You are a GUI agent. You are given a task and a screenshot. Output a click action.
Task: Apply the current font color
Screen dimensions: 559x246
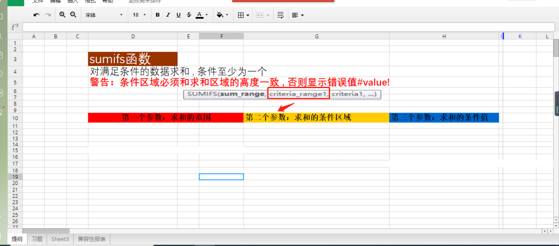click(200, 15)
